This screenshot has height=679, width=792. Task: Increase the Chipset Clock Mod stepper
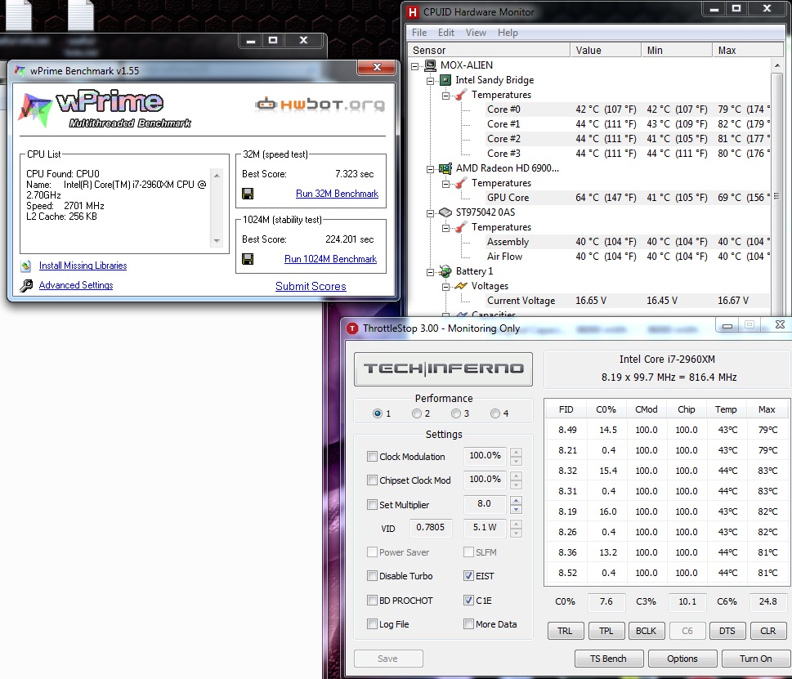tap(516, 476)
